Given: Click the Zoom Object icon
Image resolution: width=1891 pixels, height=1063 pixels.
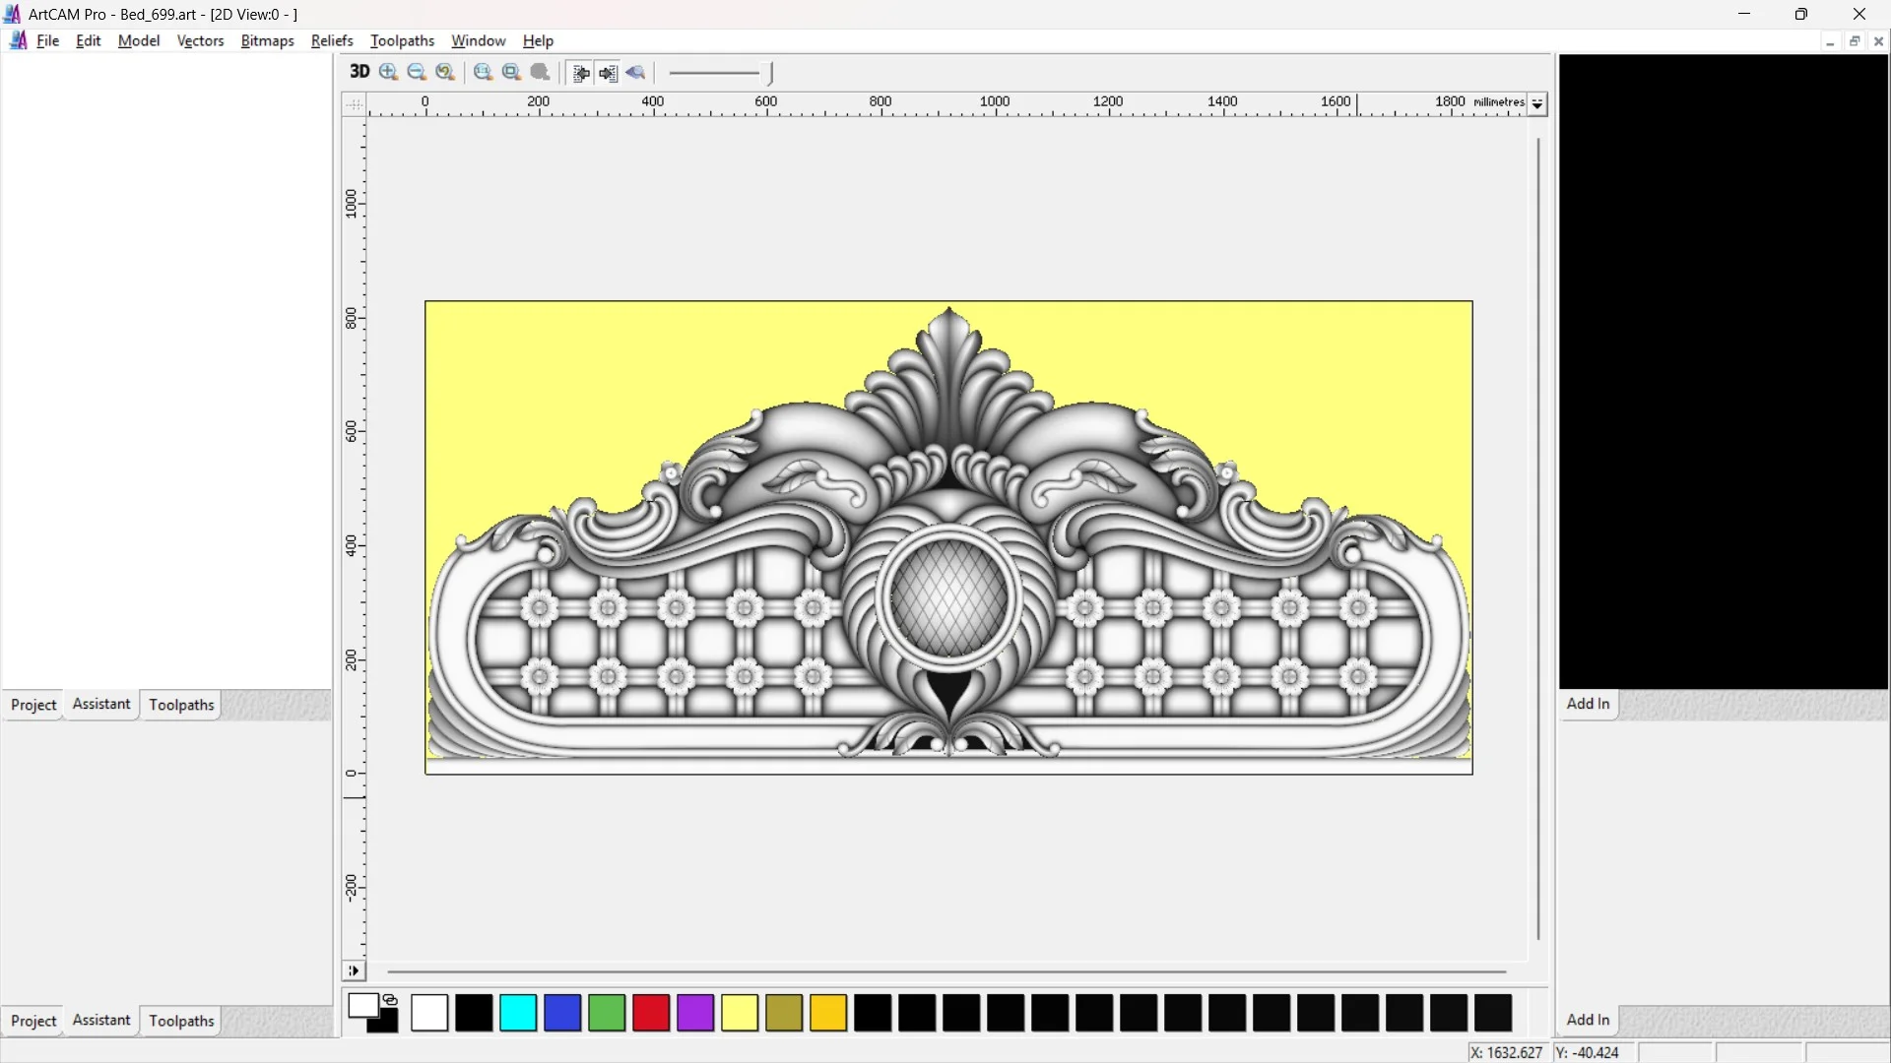Looking at the screenshot, I should click(x=540, y=72).
